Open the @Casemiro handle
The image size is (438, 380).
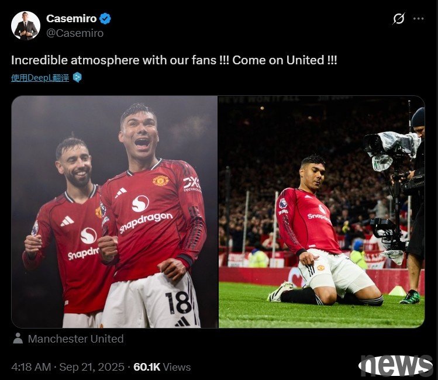(75, 33)
